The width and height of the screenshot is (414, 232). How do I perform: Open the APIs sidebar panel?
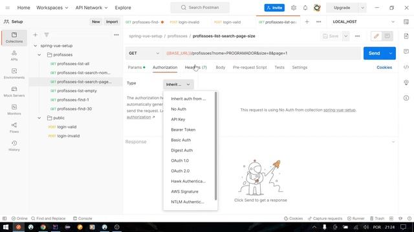point(14,55)
